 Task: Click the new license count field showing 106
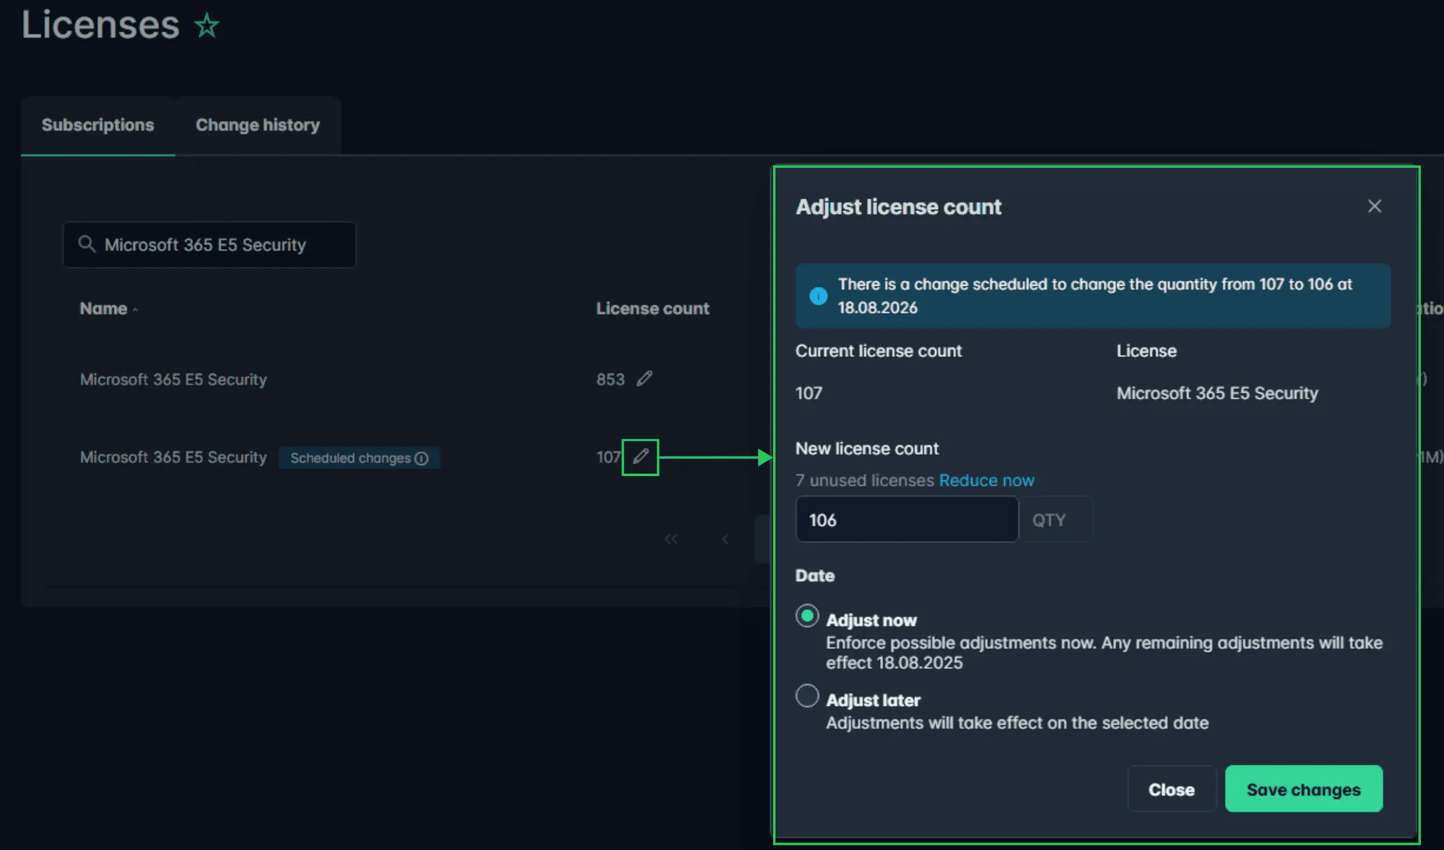click(906, 519)
